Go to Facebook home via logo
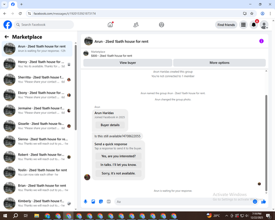The height and width of the screenshot is (220, 275). pyautogui.click(x=8, y=25)
